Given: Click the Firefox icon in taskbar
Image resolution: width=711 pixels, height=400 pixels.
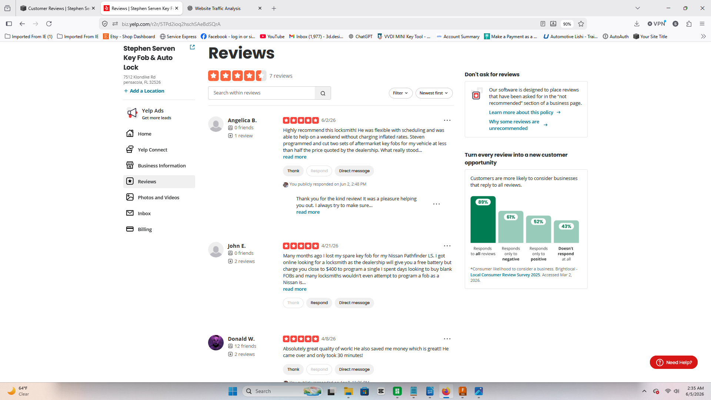Looking at the screenshot, I should [446, 391].
